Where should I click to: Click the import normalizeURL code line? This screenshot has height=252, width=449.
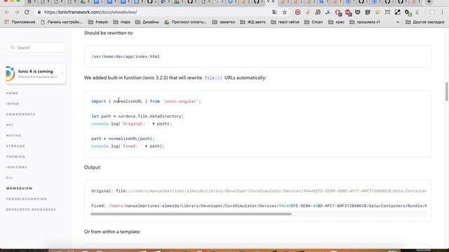coord(146,101)
